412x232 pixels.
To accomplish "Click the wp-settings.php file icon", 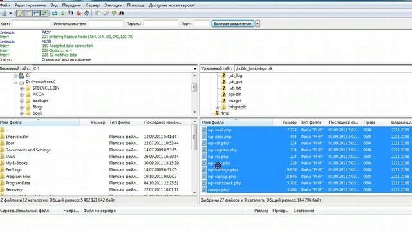I will (204, 169).
